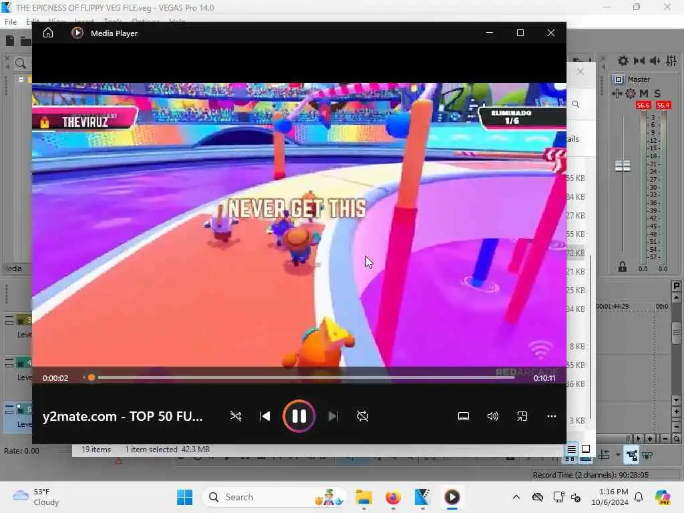Click track height increase plus button
The width and height of the screenshot is (684, 513).
pos(676,411)
